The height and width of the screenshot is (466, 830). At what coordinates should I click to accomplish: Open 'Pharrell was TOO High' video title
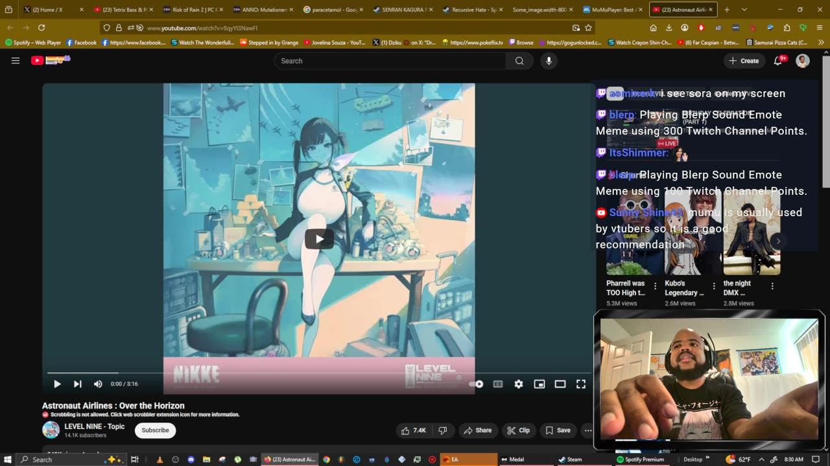point(626,288)
